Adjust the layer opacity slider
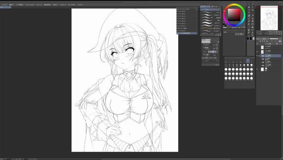The image size is (283, 160). pyautogui.click(x=274, y=39)
